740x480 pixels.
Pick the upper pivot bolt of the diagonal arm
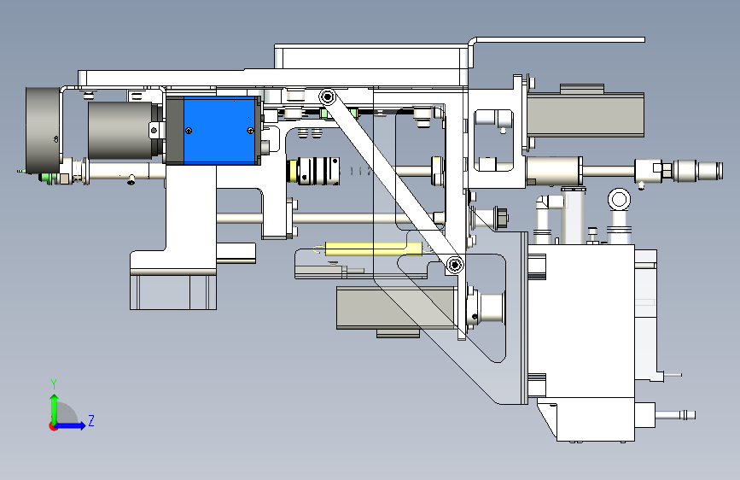[327, 97]
